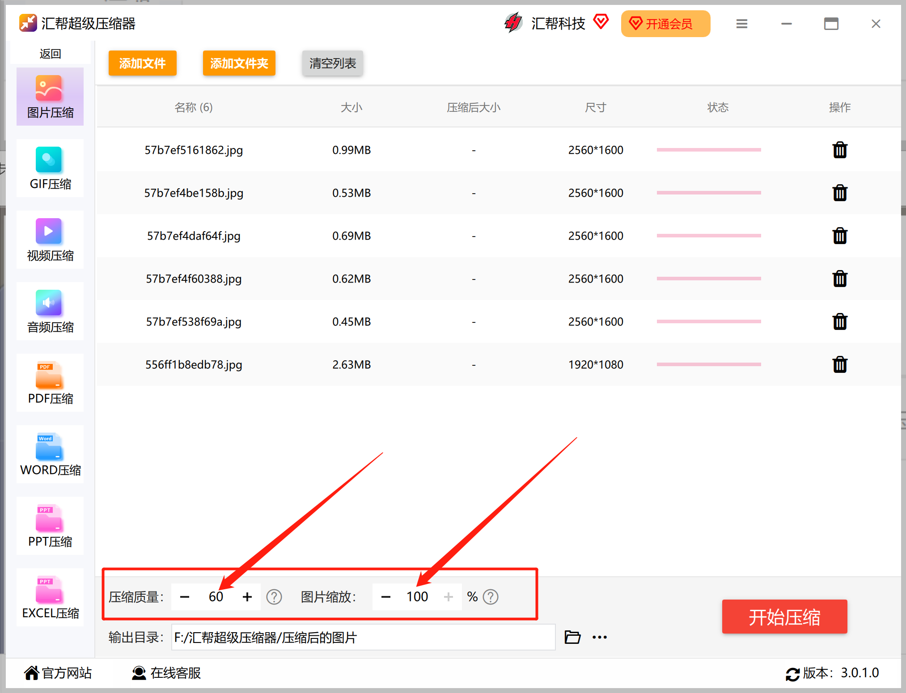This screenshot has height=693, width=906.
Task: Select file name 57b7ef538f69a.jpg
Action: tap(194, 321)
